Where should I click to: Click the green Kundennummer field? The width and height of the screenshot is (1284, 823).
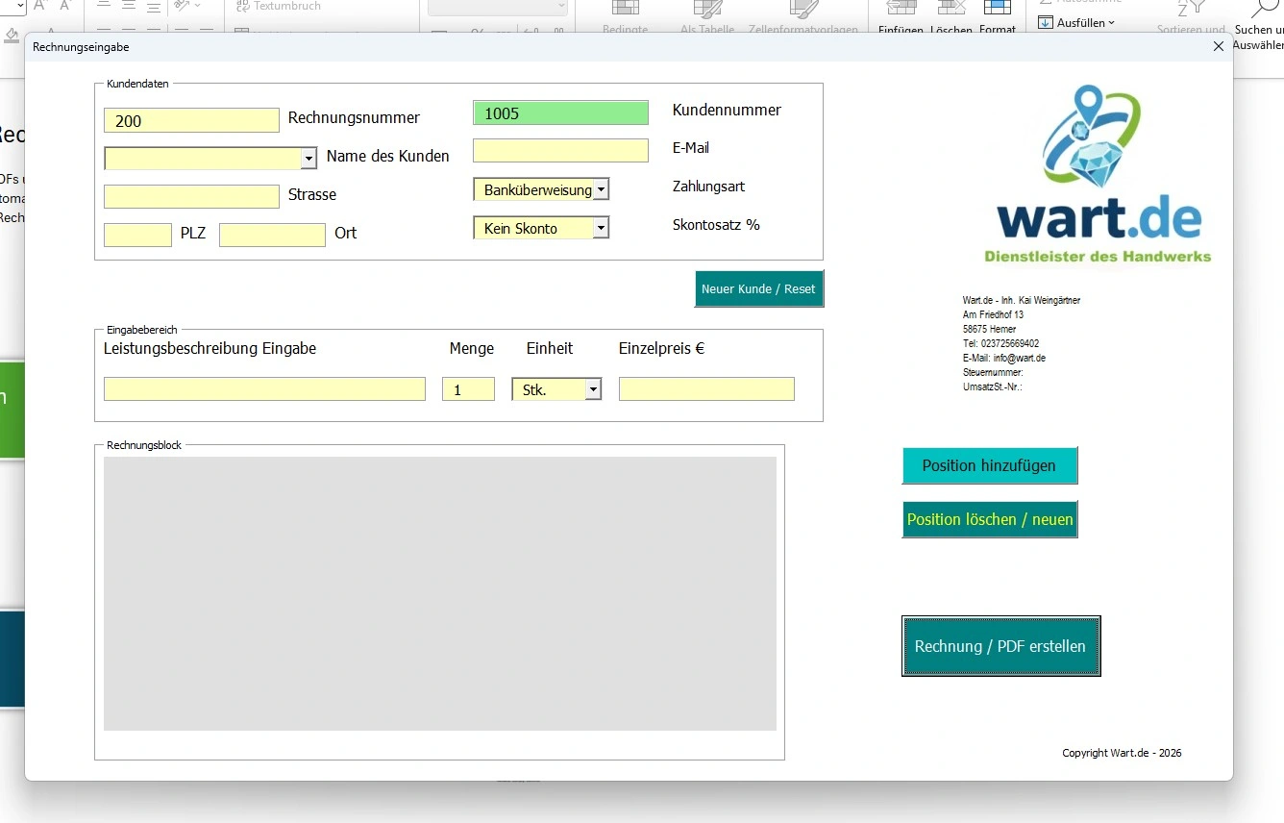(x=560, y=113)
